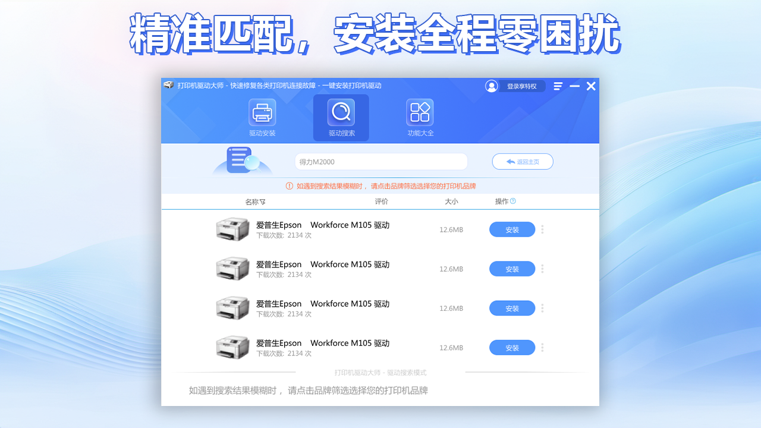Click the user avatar icon
This screenshot has height=428, width=761.
(492, 86)
